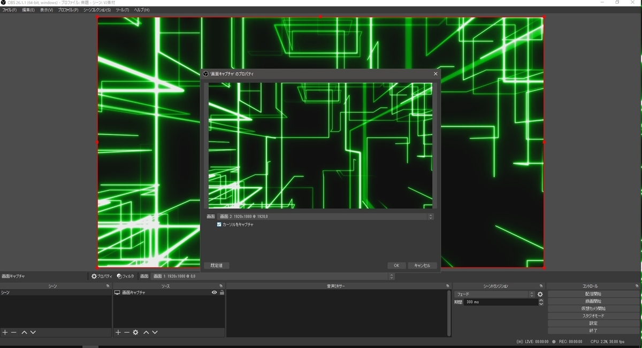Image resolution: width=642 pixels, height=348 pixels.
Task: Select the シーン item in scenes list
Action: tap(56, 293)
